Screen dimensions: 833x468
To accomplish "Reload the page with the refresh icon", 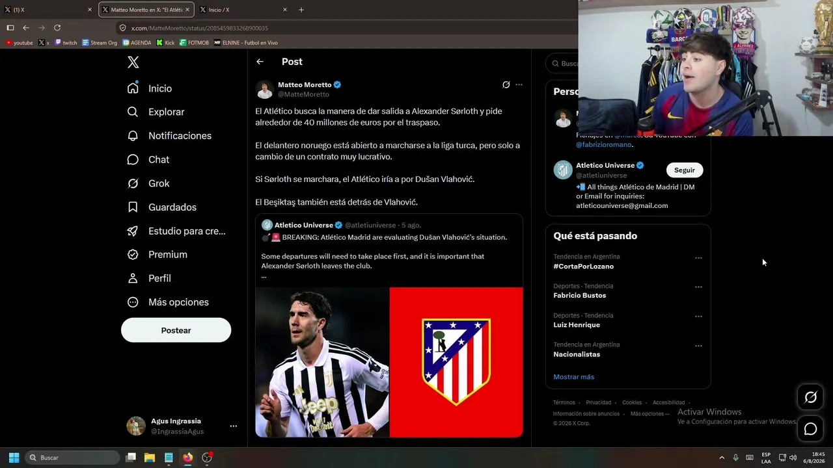I will point(57,28).
